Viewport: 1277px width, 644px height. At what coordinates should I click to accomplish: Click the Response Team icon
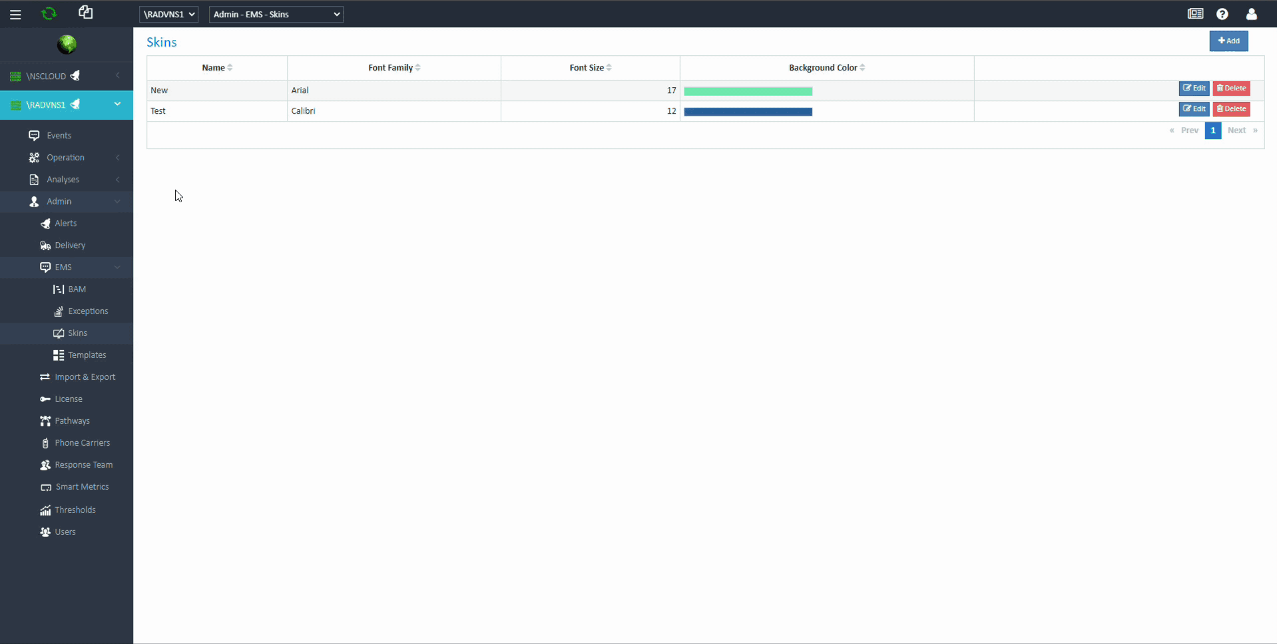pyautogui.click(x=45, y=465)
